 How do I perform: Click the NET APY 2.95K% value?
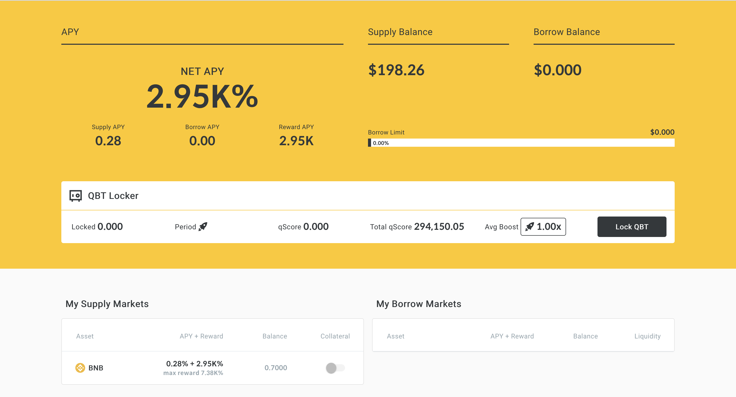coord(202,97)
